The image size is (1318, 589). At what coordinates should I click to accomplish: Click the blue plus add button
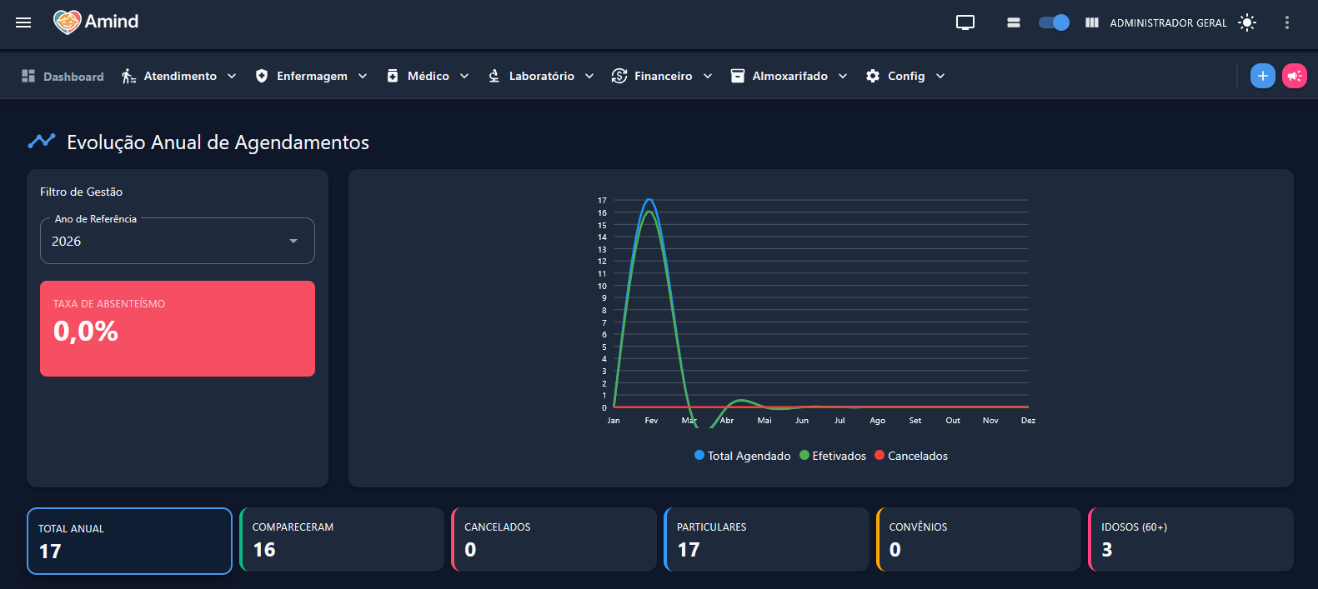[1263, 76]
